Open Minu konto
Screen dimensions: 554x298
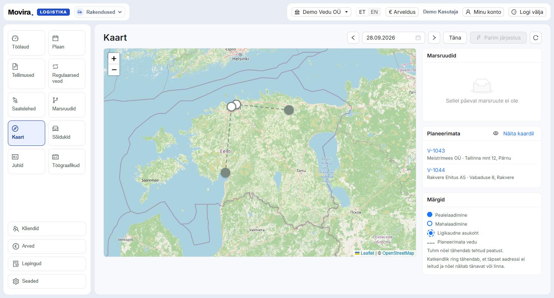coord(483,12)
